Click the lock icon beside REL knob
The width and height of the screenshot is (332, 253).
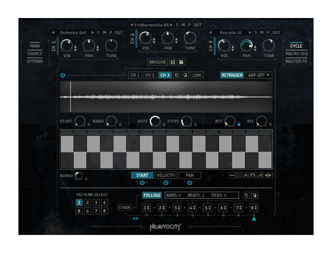270,124
